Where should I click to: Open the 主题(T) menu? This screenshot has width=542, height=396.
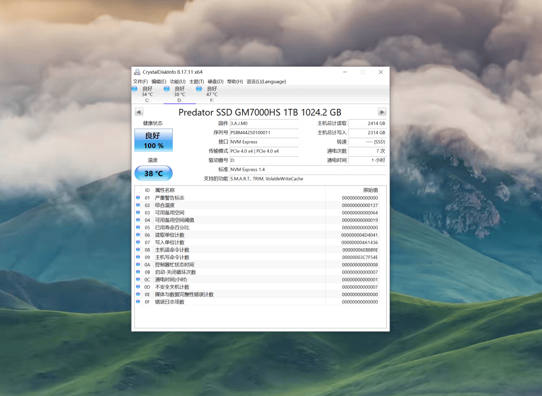point(196,81)
